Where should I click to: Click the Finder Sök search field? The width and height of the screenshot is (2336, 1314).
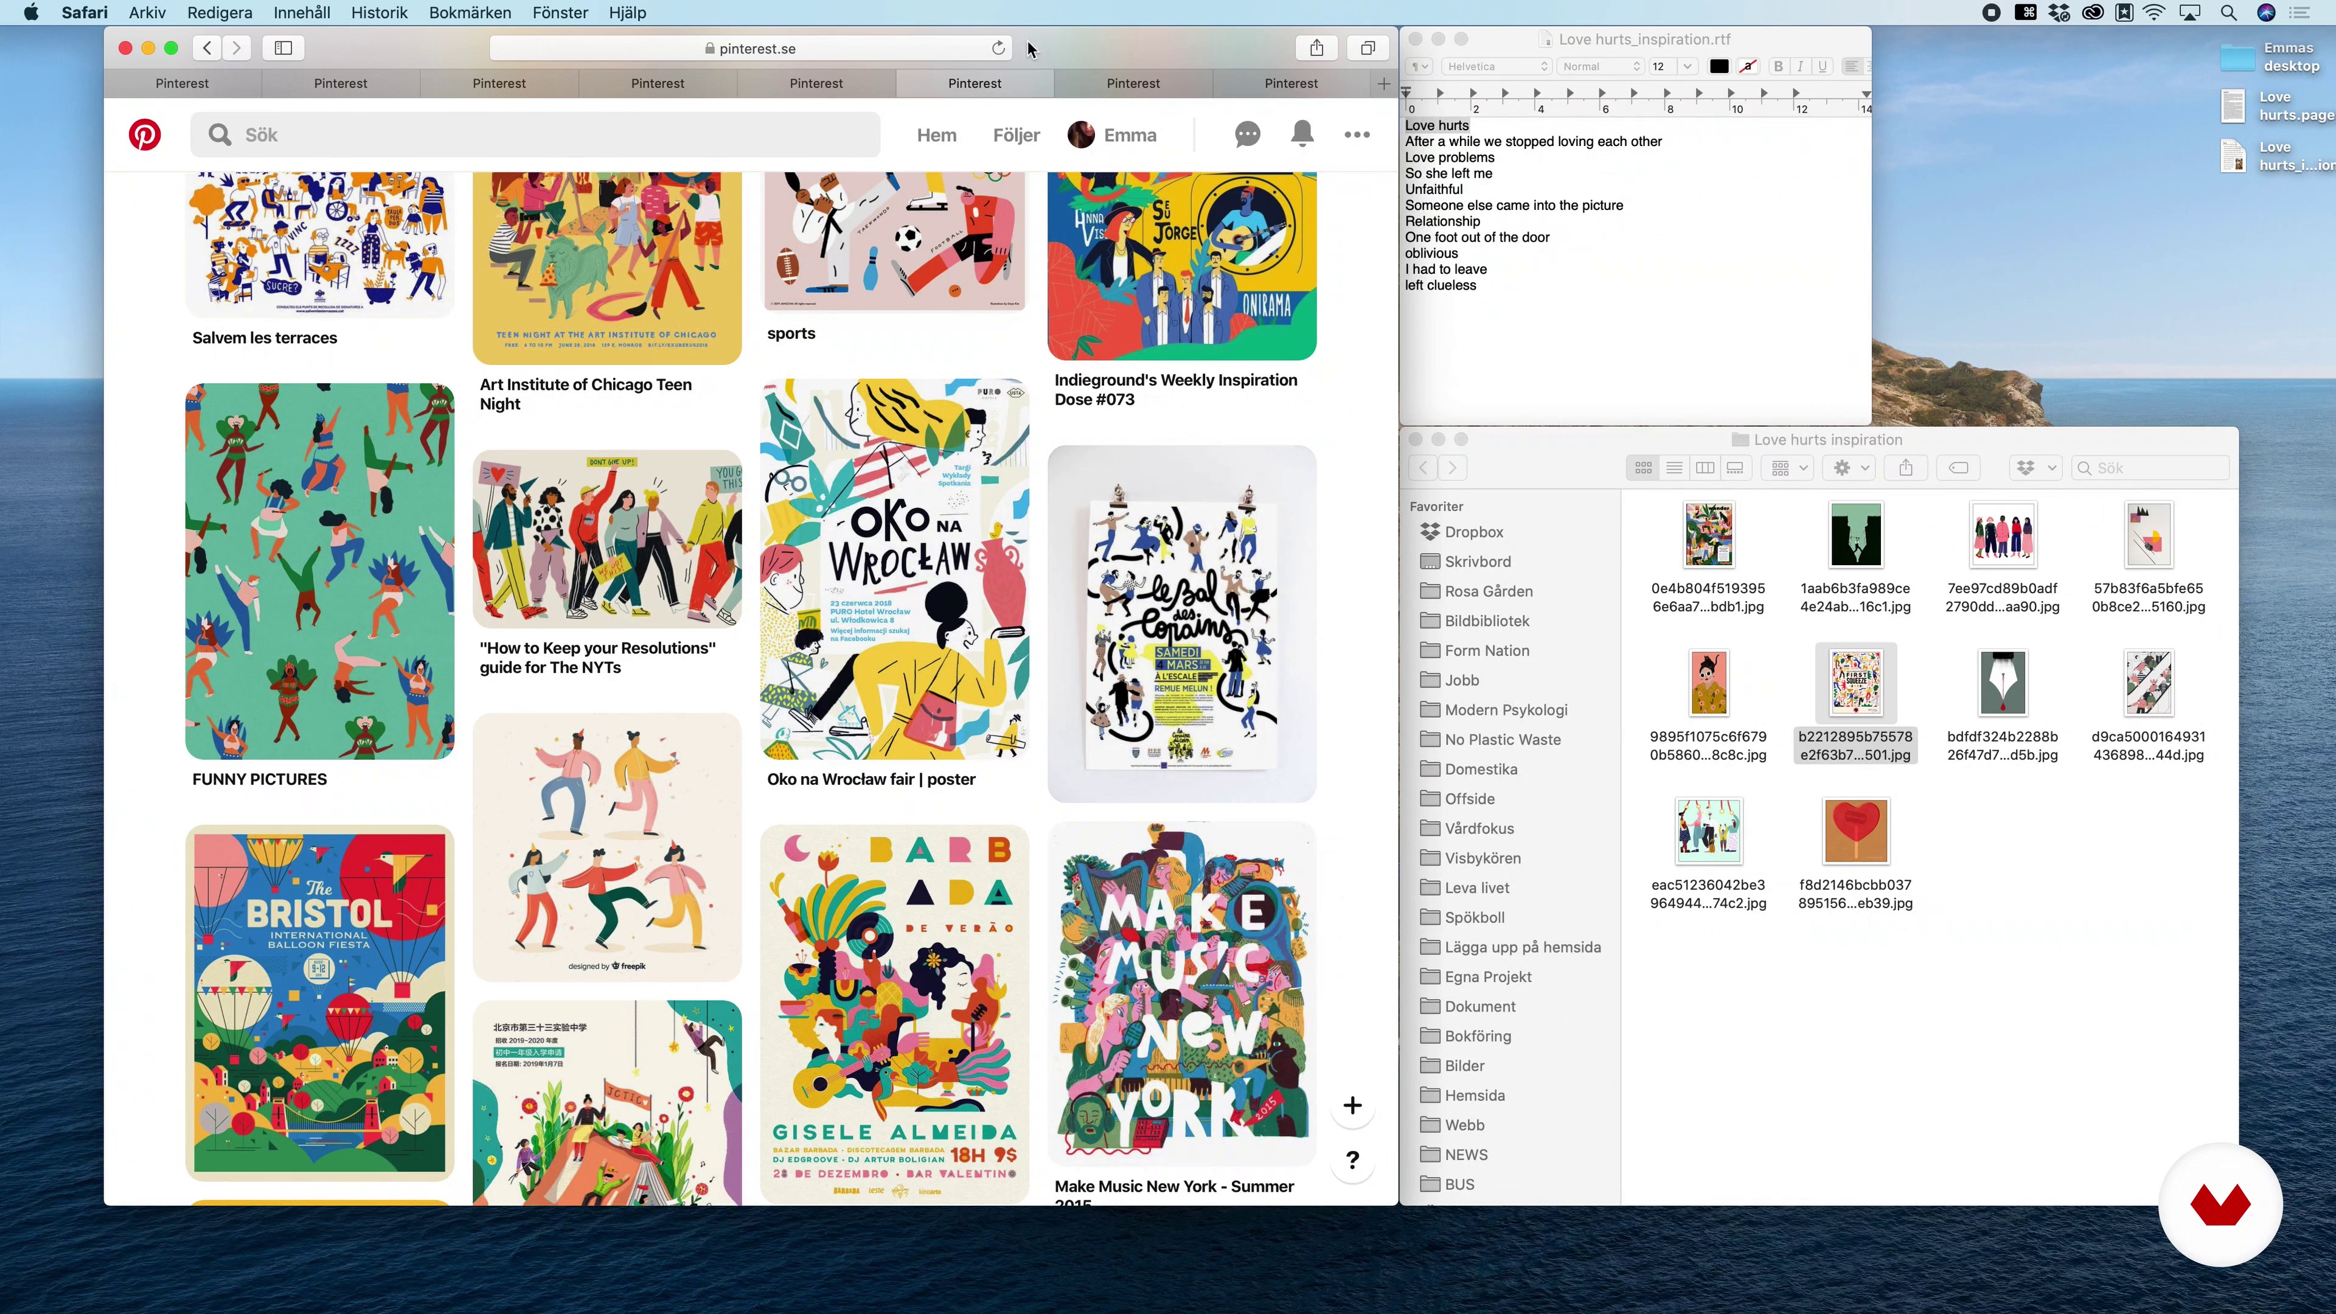click(2151, 468)
